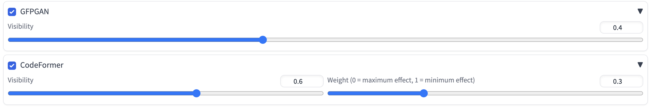650x107 pixels.
Task: Click the CodeFormer title label
Action: pos(42,65)
